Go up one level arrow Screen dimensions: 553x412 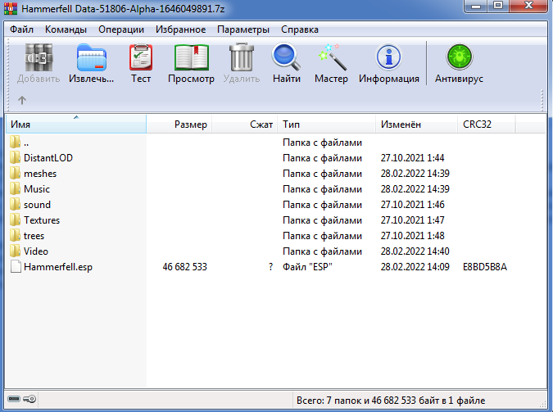pos(22,100)
